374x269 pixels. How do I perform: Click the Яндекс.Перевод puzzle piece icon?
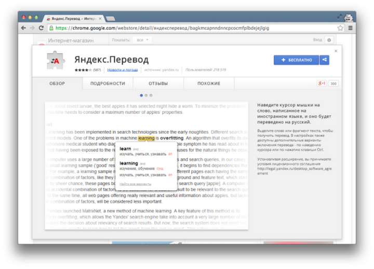pyautogui.click(x=56, y=61)
